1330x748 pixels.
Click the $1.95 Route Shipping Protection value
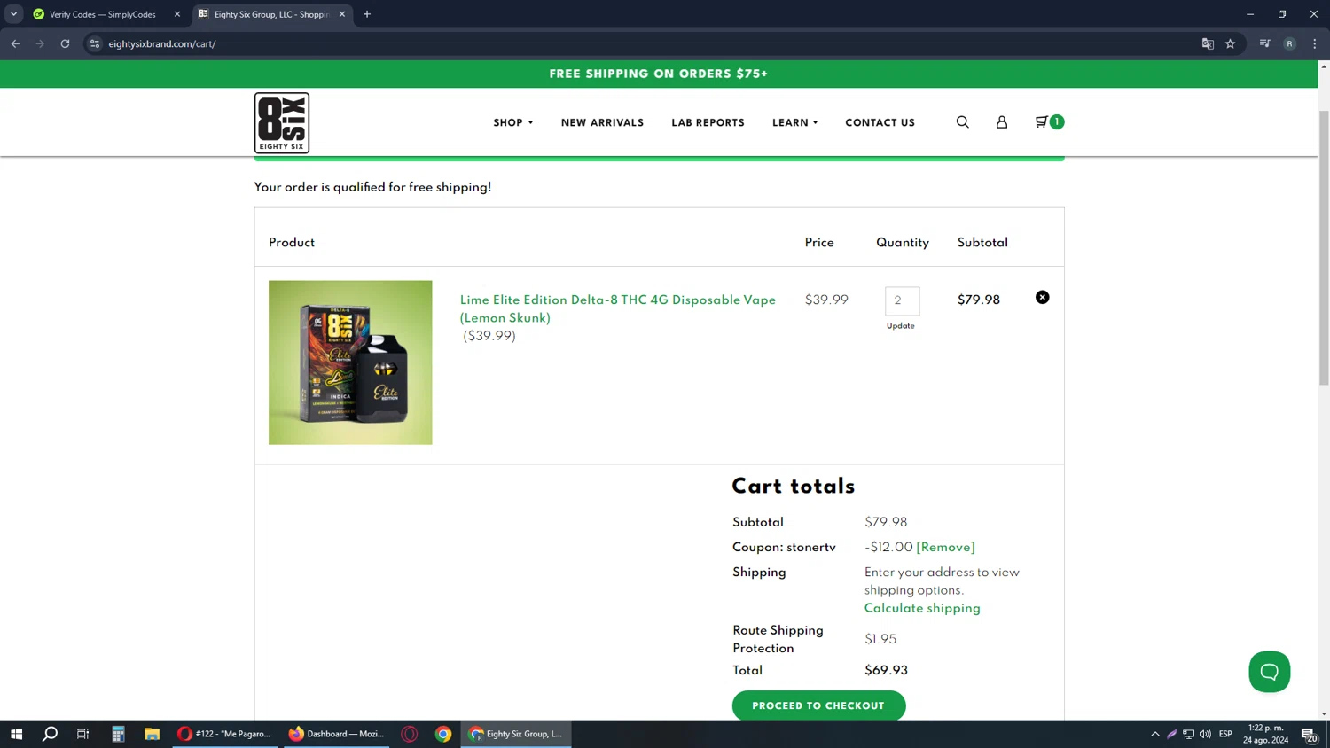[x=880, y=640]
